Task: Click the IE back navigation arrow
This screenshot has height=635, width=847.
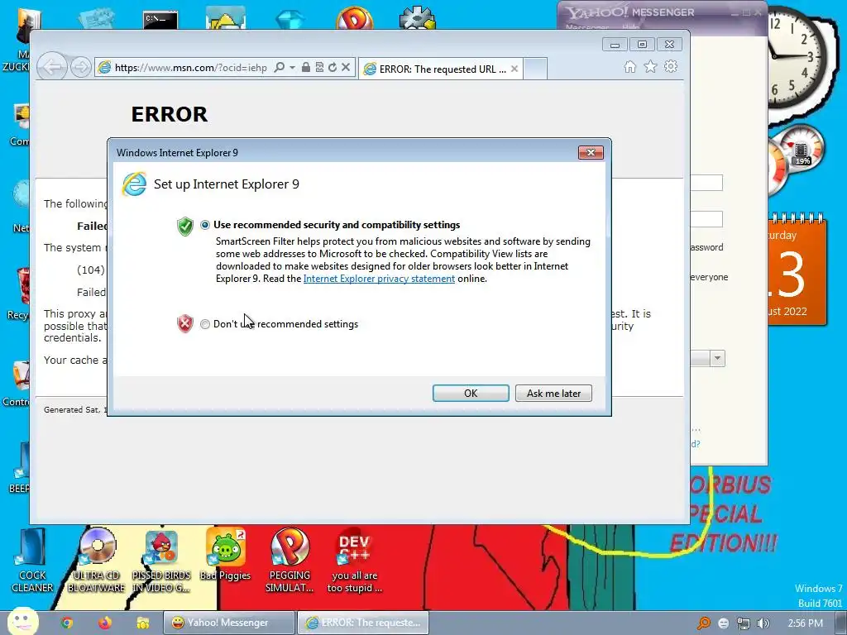Action: click(x=52, y=67)
